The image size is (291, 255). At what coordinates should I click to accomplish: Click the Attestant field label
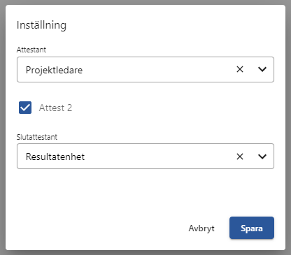click(x=31, y=50)
